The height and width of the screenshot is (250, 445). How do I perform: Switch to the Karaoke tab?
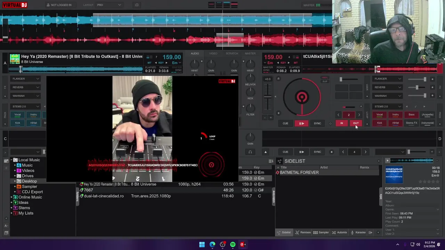pyautogui.click(x=358, y=232)
